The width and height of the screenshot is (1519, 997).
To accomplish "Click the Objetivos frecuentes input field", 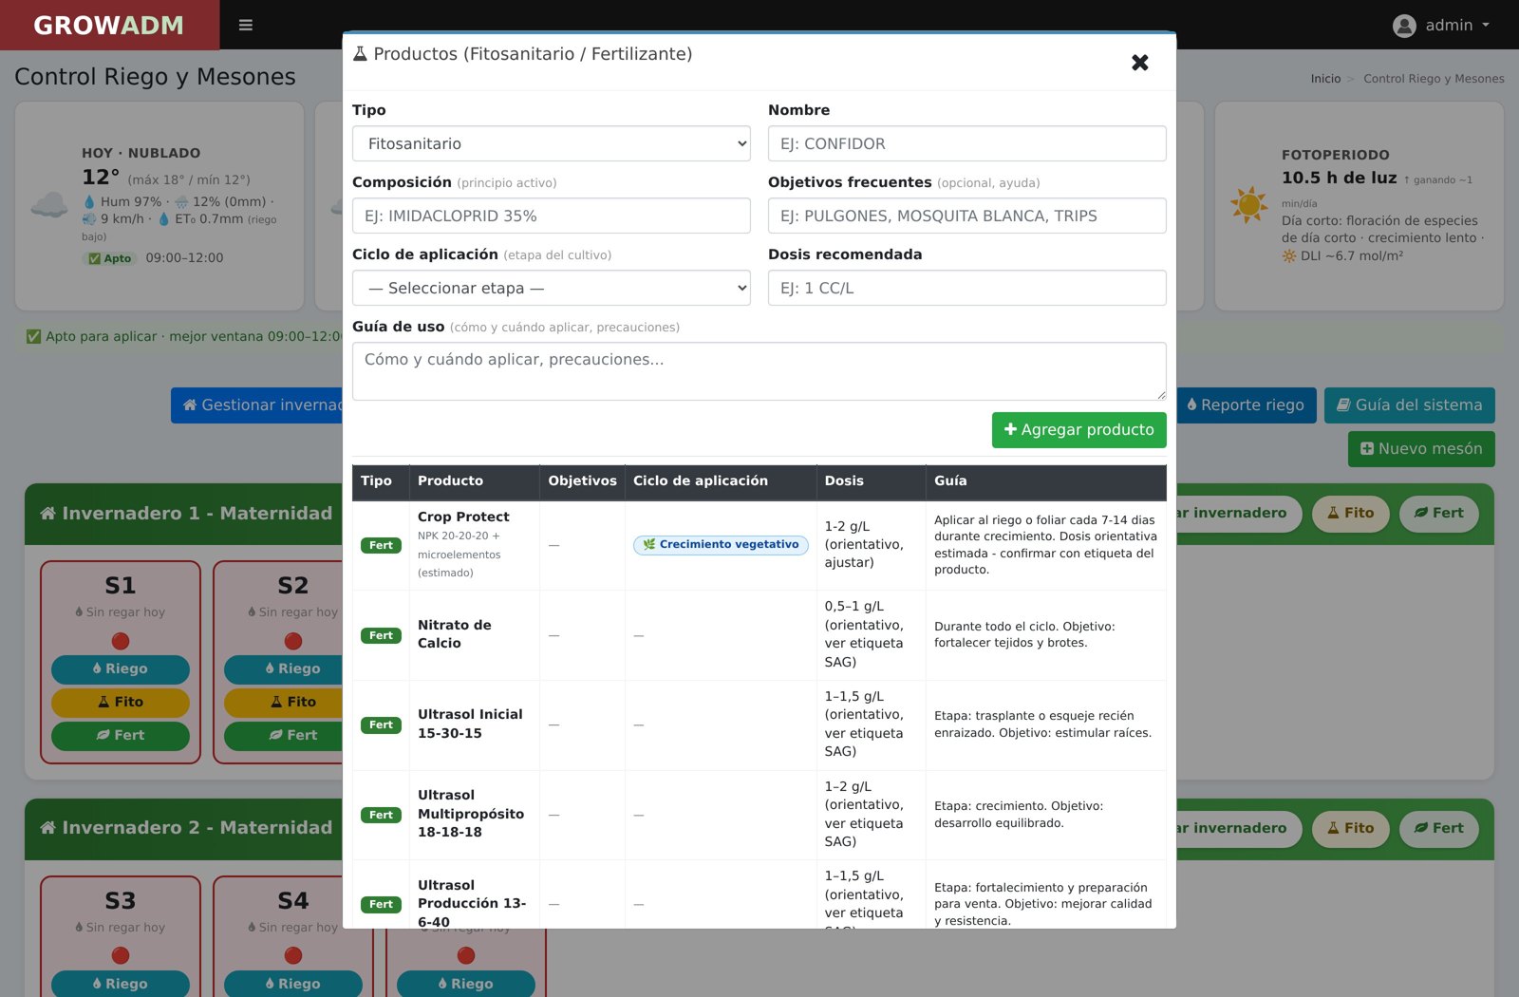I will 967,216.
